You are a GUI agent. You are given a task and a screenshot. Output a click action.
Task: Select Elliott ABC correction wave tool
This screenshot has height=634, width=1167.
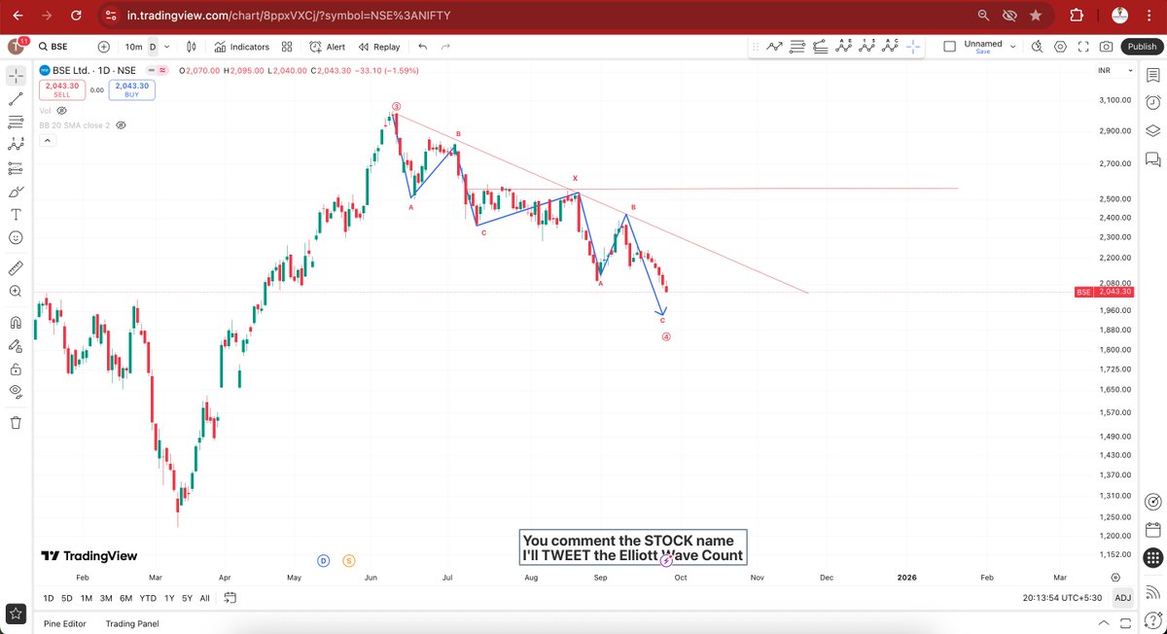click(890, 46)
